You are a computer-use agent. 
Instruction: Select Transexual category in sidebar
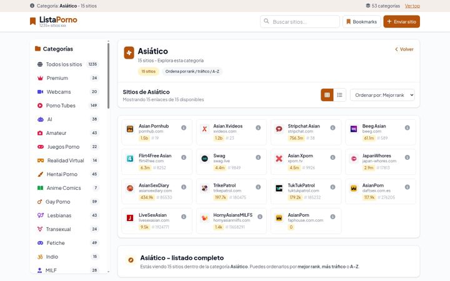point(67,229)
